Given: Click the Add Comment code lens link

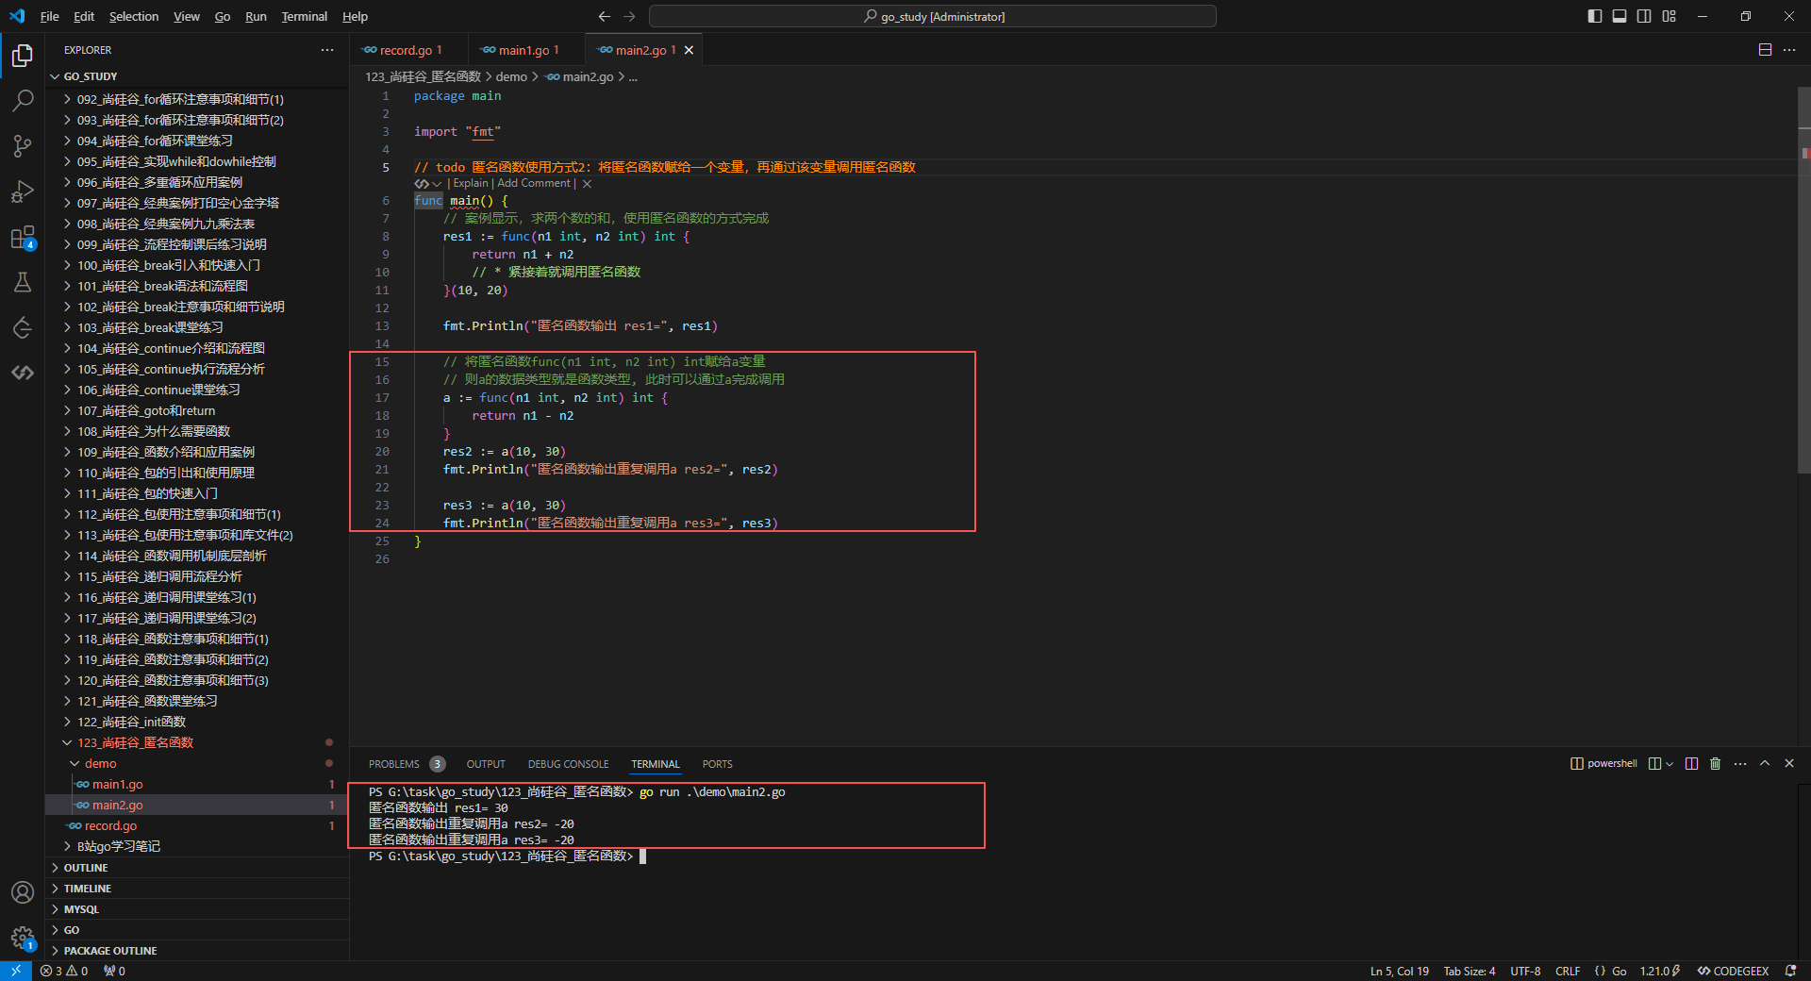Looking at the screenshot, I should [x=534, y=184].
